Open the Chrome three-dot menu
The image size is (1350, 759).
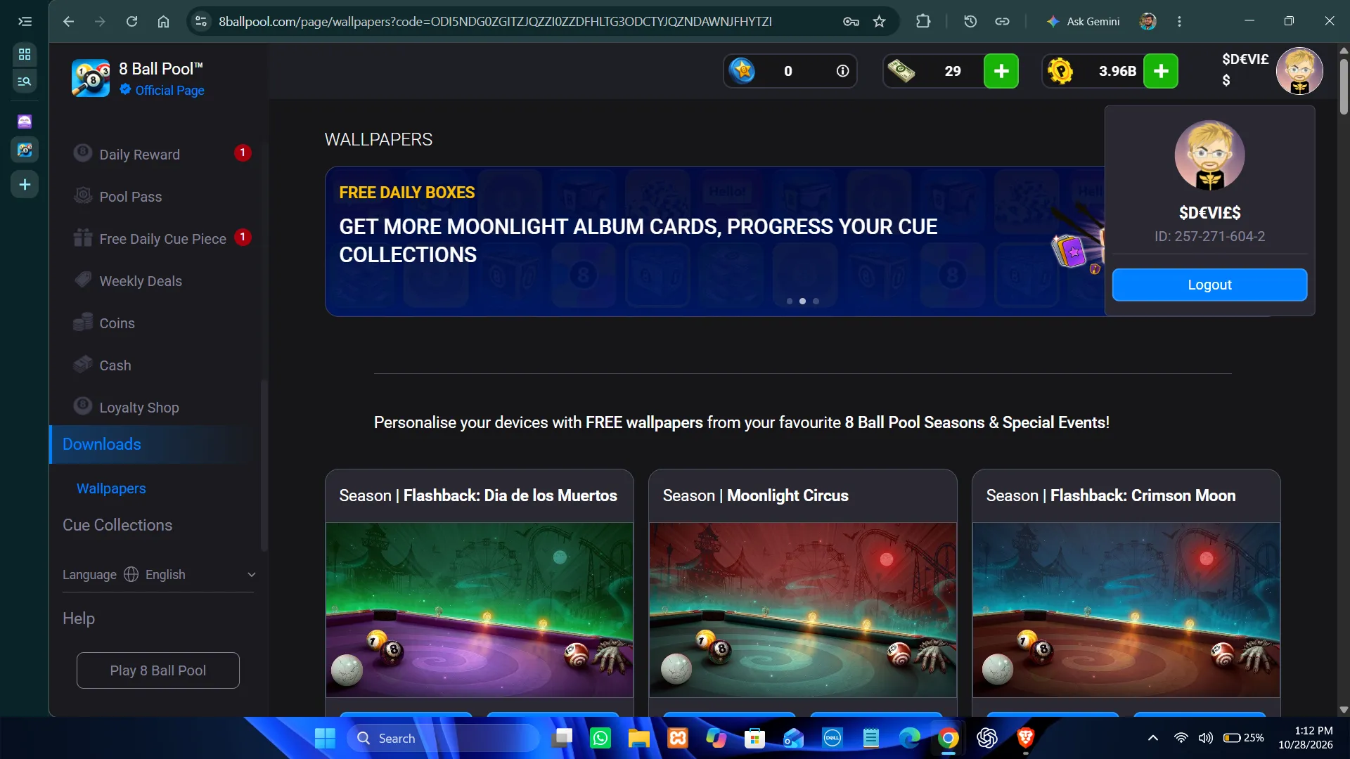1179,21
